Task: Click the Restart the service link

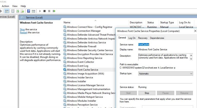Action: click(24, 33)
